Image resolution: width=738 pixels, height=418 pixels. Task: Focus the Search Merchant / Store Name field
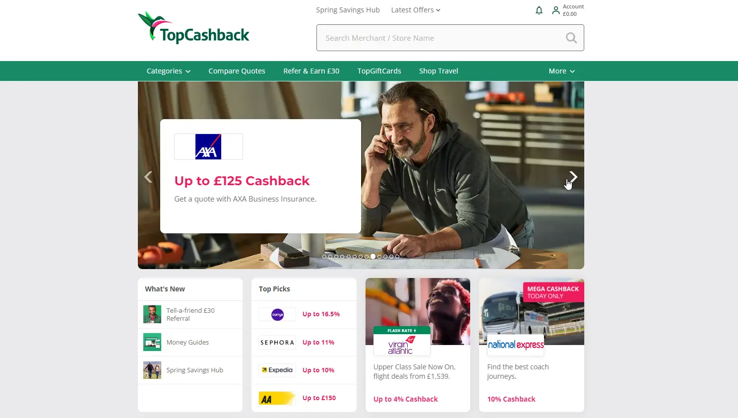[450, 38]
